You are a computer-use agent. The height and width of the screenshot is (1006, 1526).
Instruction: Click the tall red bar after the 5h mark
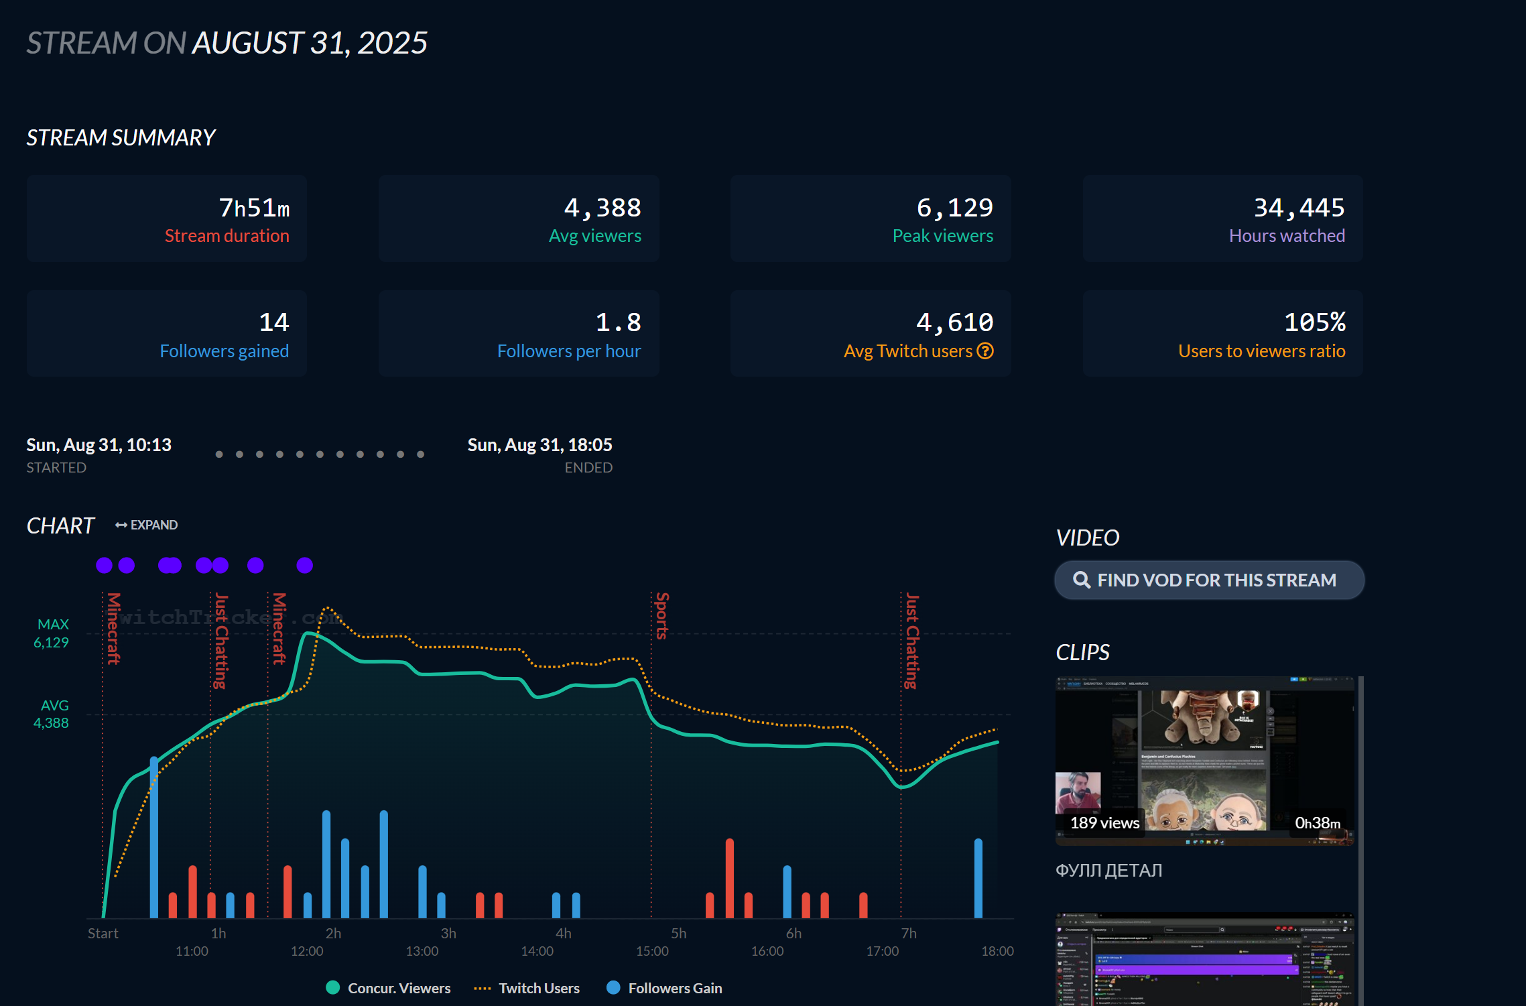click(729, 878)
